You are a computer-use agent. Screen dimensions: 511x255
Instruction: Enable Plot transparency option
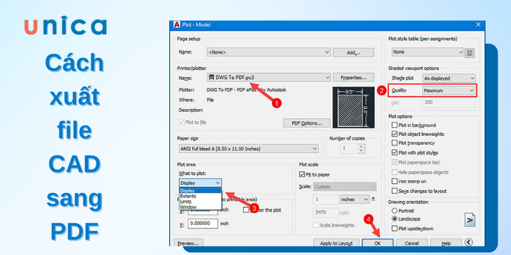point(394,143)
